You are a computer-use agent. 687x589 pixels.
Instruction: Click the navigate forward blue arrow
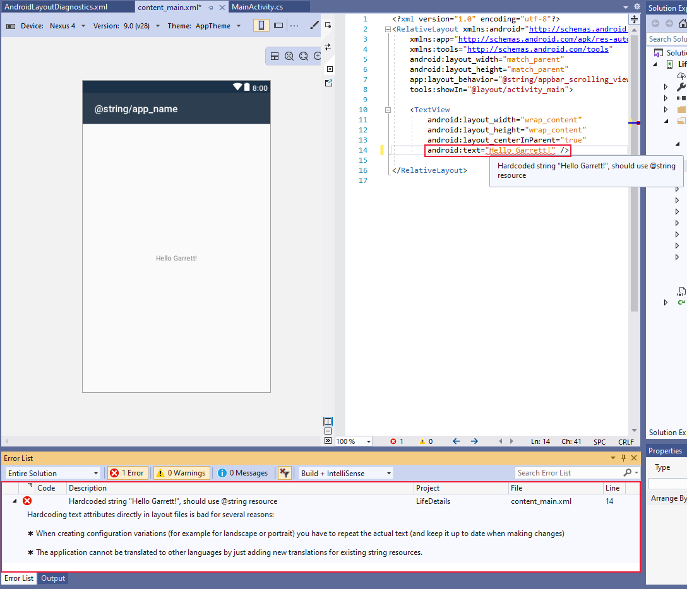point(474,441)
